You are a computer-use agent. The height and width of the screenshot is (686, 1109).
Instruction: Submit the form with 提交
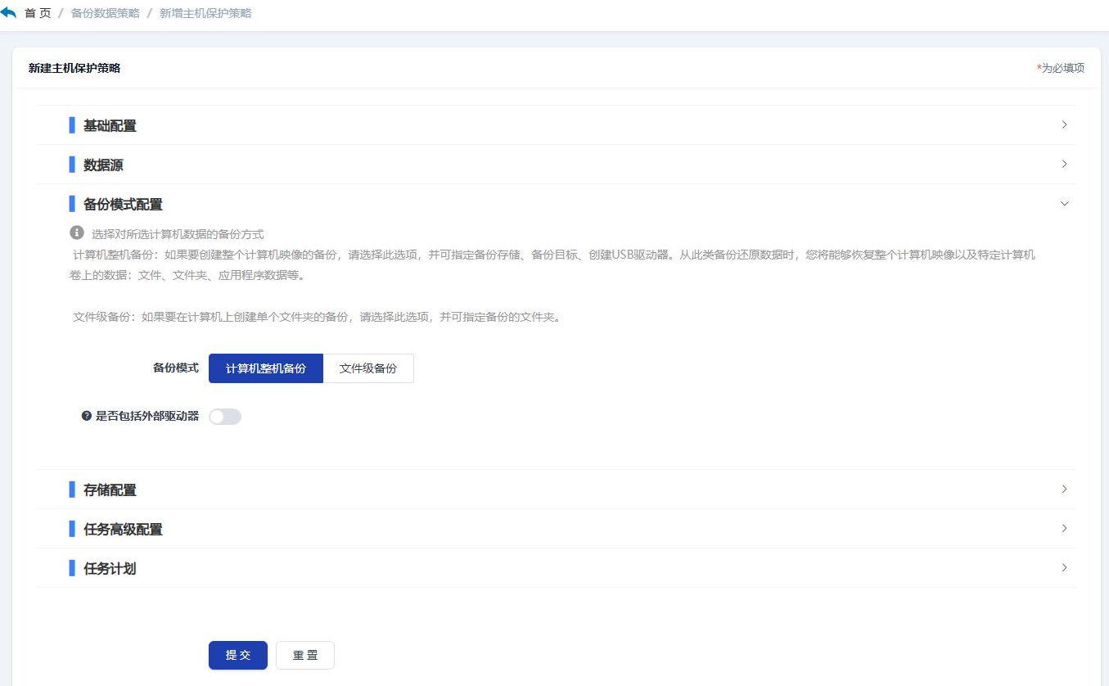[238, 655]
